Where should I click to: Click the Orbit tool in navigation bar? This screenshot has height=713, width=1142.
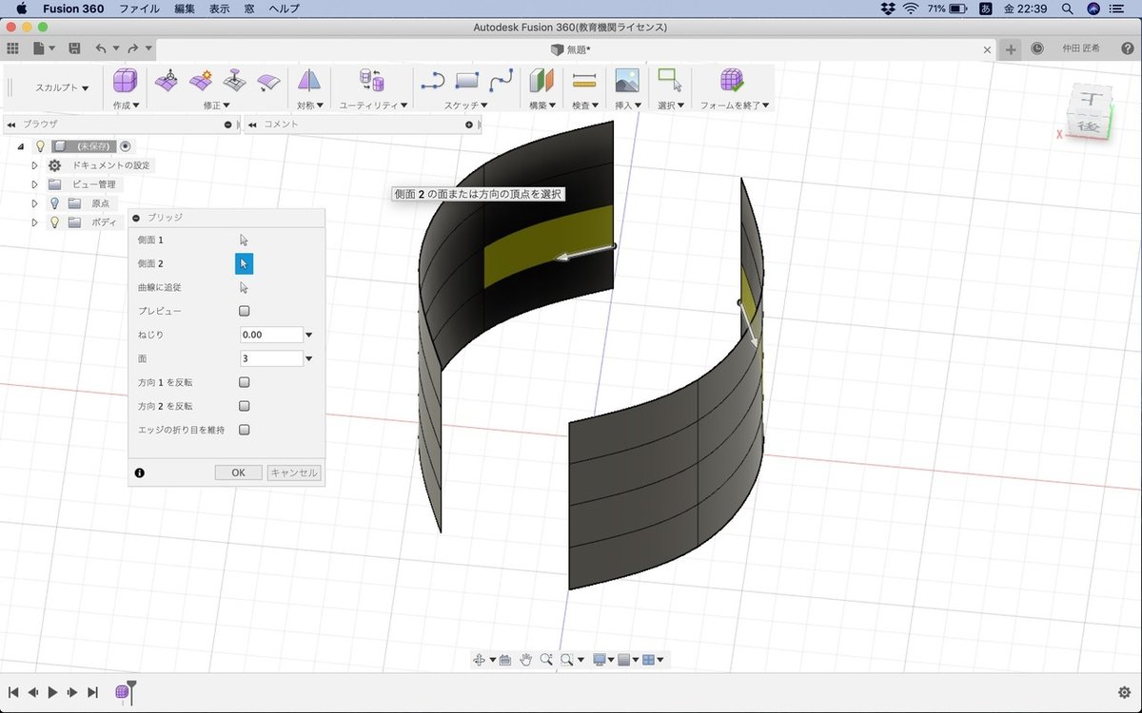(480, 660)
